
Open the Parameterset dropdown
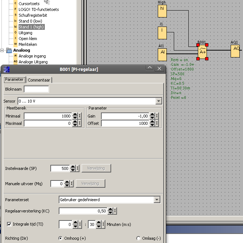pyautogui.click(x=157, y=199)
